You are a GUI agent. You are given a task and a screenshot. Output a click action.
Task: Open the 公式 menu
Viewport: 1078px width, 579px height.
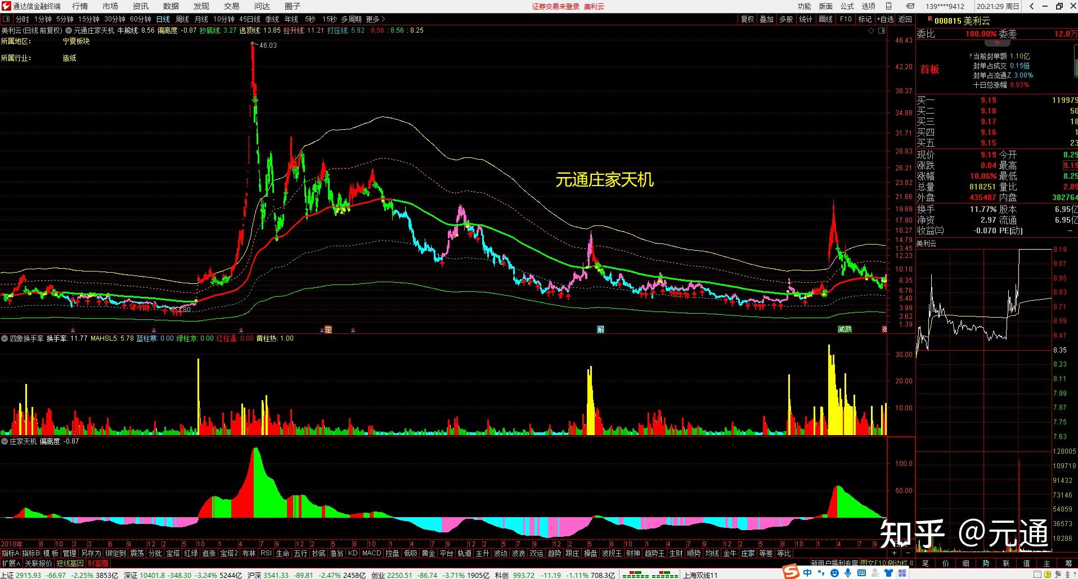pos(847,6)
